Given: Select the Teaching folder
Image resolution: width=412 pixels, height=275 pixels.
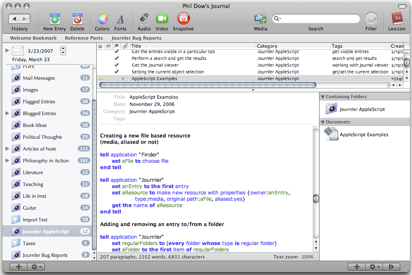Looking at the screenshot, I should click(47, 184).
